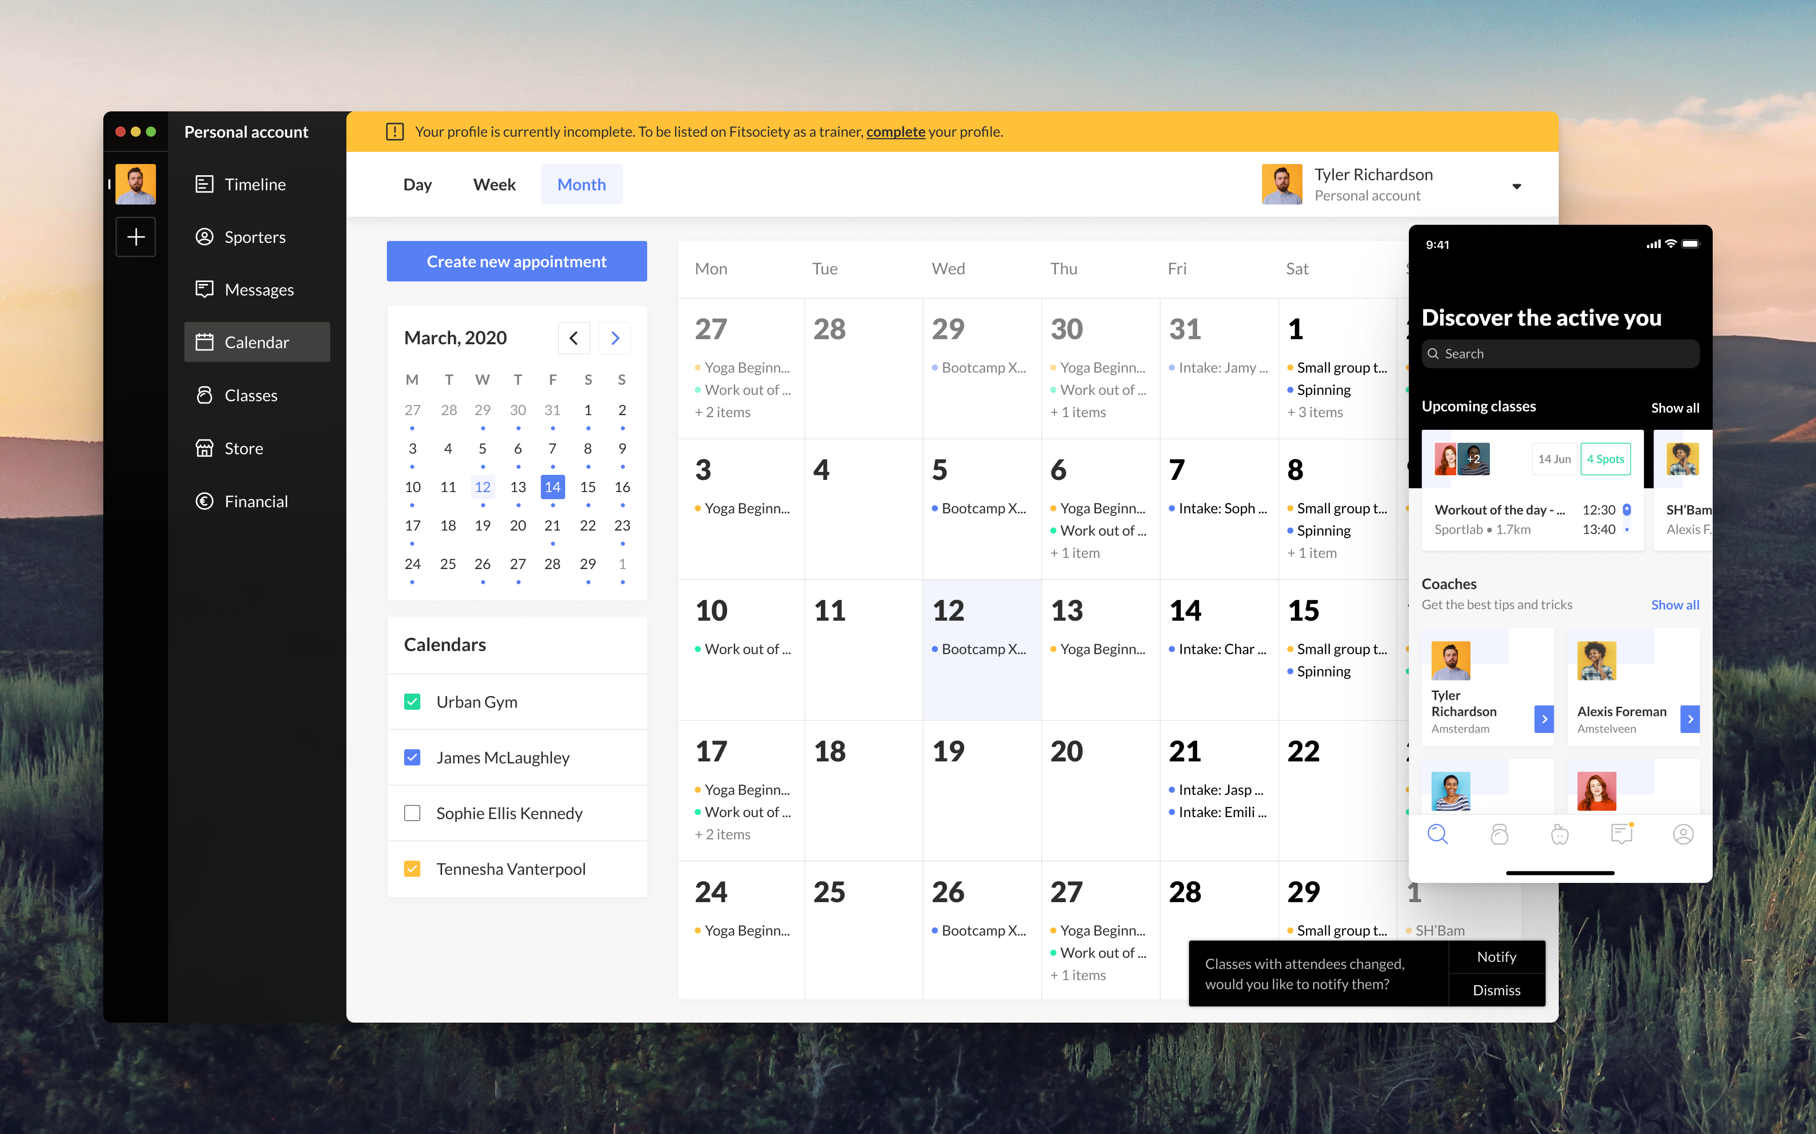Expand Tyler Richardson account dropdown
The width and height of the screenshot is (1816, 1134).
point(1516,186)
